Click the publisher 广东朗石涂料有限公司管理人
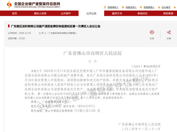Viewport: 177px width, 132px height. pyautogui.click(x=63, y=33)
